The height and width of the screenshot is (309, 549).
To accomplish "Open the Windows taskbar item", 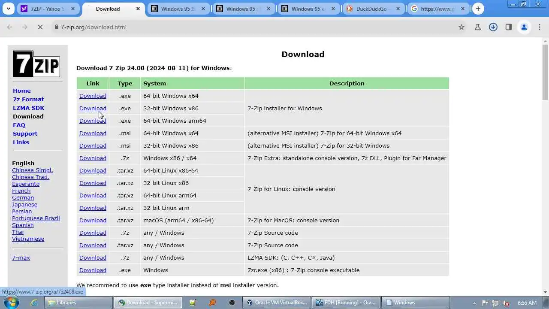I will (415, 303).
